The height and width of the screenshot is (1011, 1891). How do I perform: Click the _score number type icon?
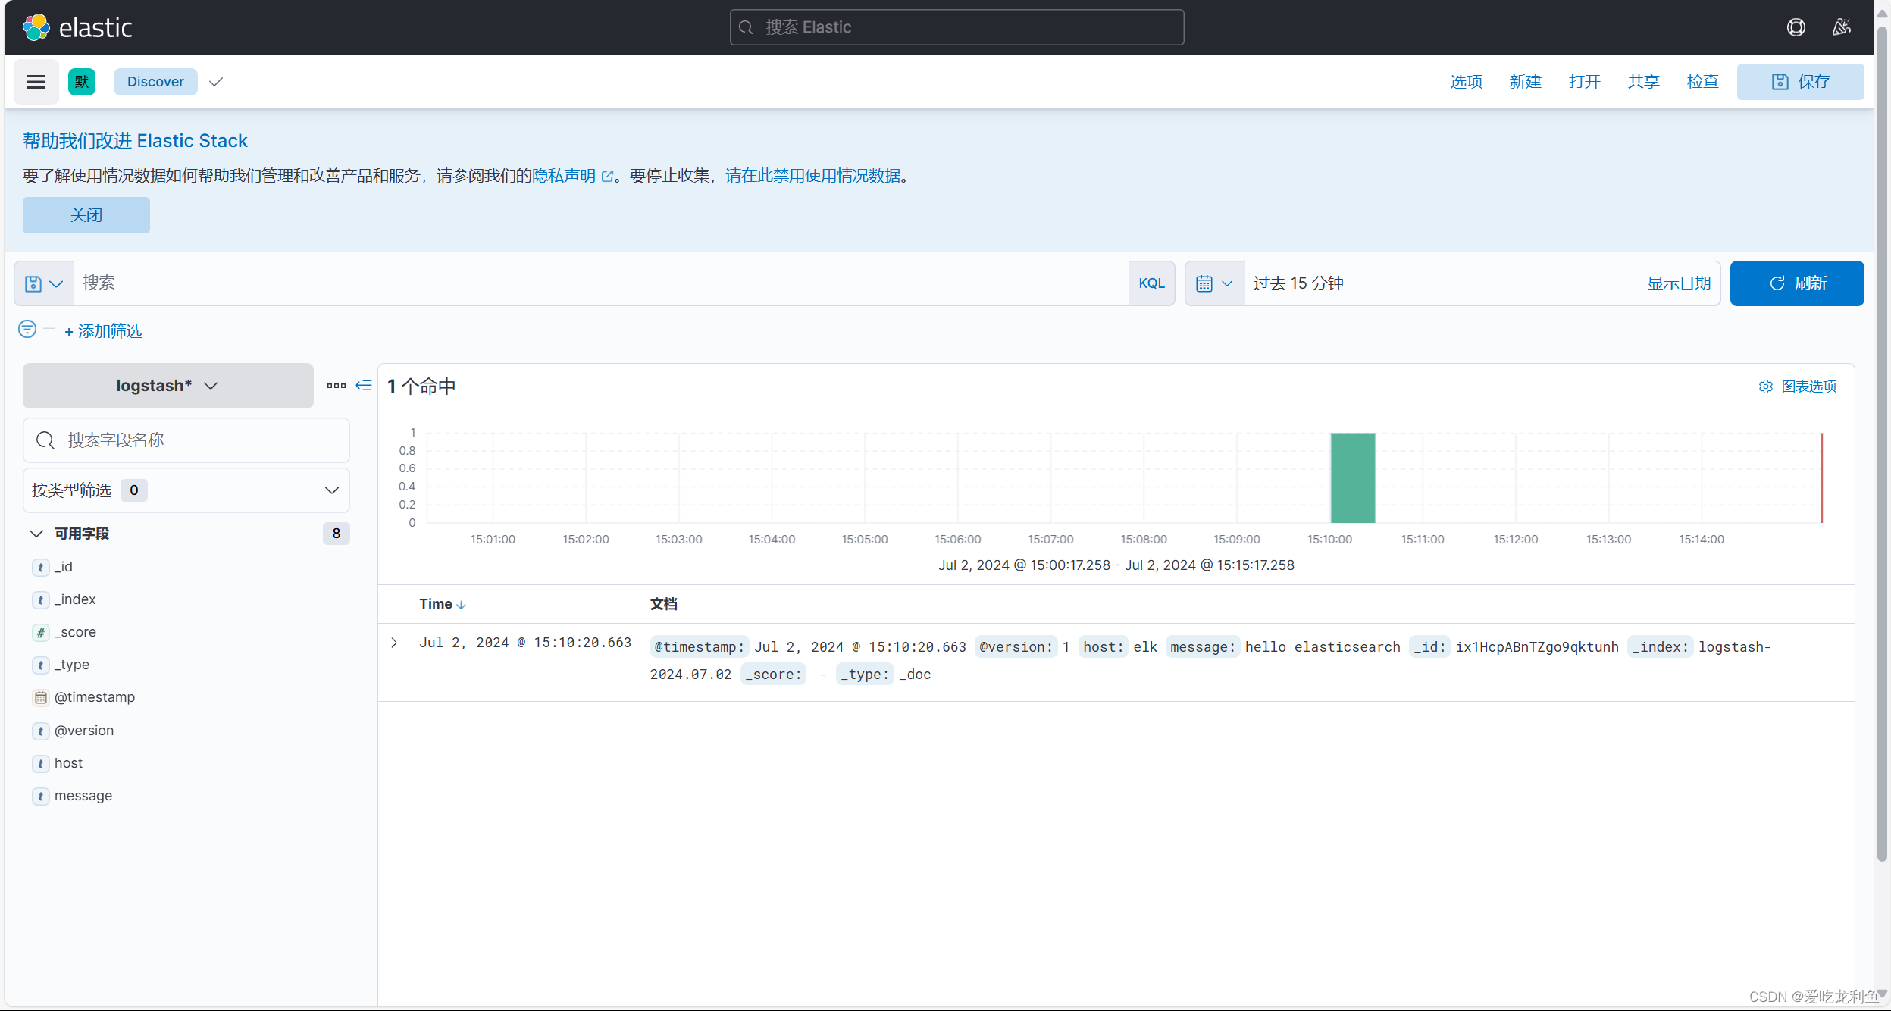pos(41,632)
